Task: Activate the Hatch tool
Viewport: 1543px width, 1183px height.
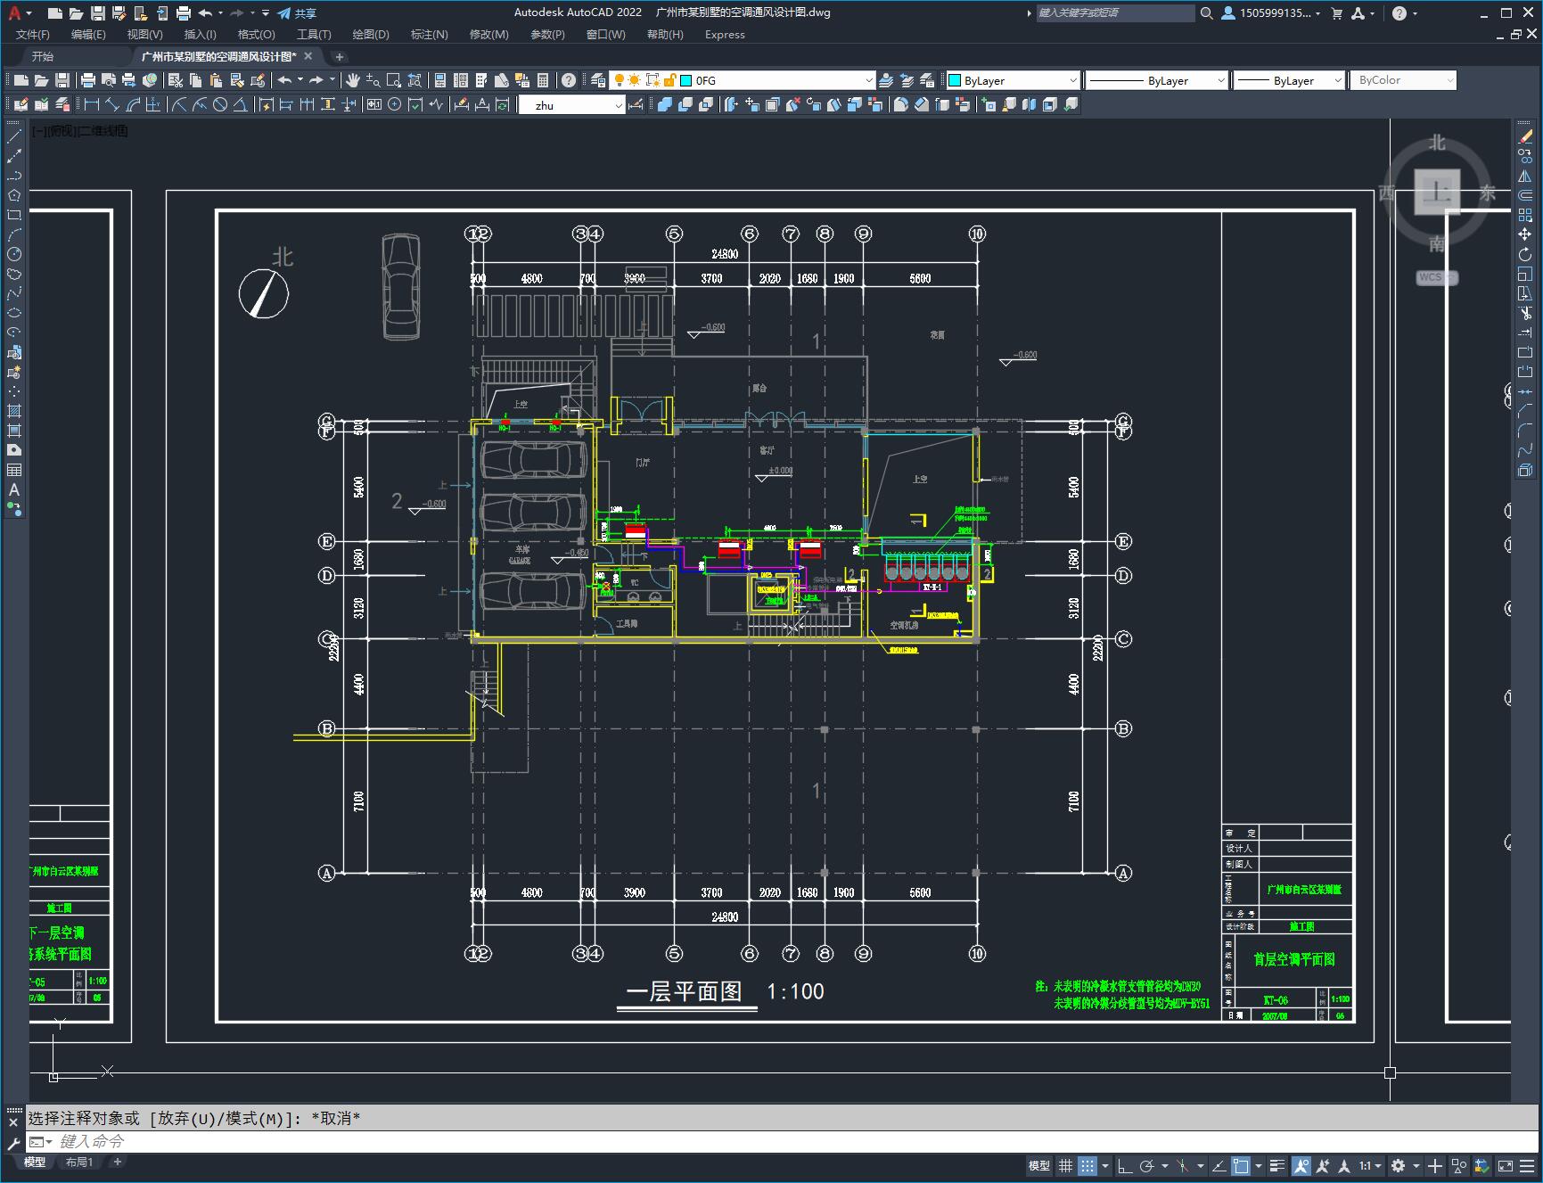Action: coord(14,411)
